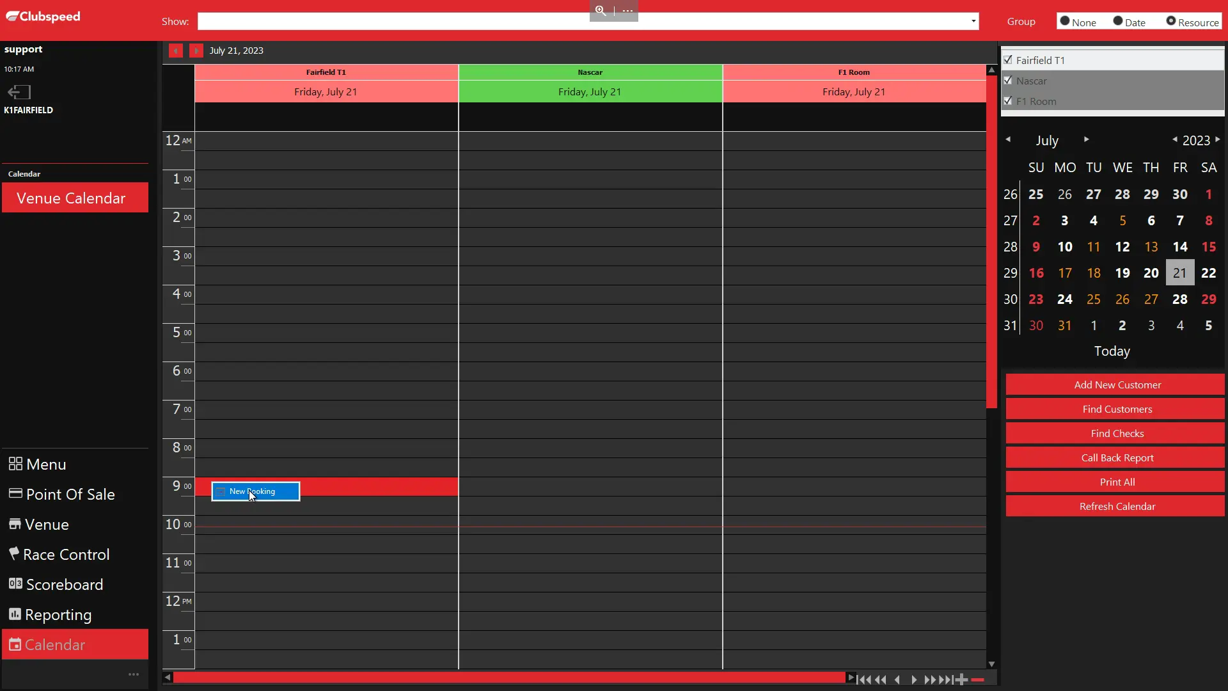Advance to next year after 2023
The height and width of the screenshot is (691, 1228).
coord(1218,139)
